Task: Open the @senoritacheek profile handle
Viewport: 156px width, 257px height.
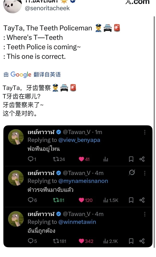Action: 47,8
